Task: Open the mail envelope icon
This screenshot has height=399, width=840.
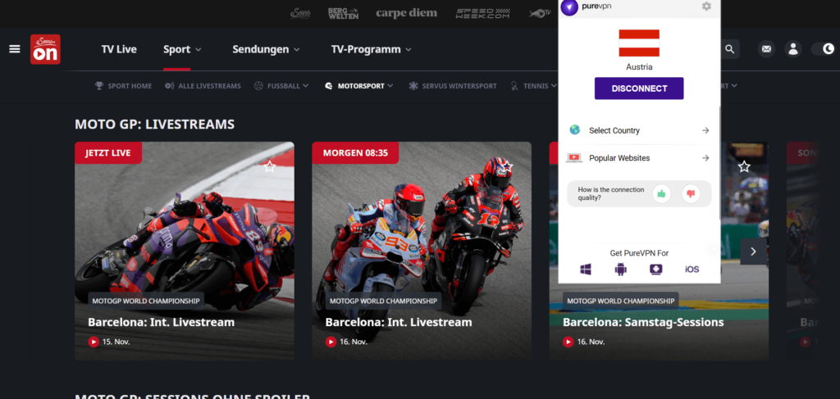Action: click(x=766, y=49)
